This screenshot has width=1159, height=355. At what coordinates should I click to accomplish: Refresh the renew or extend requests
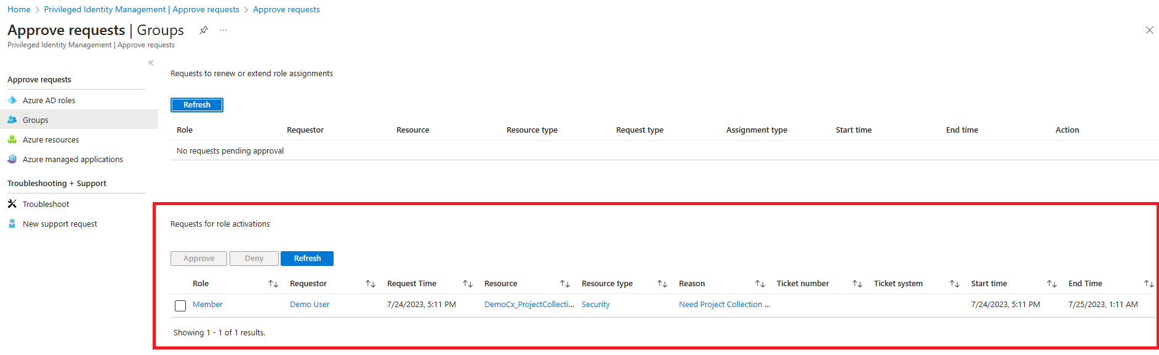coord(197,105)
